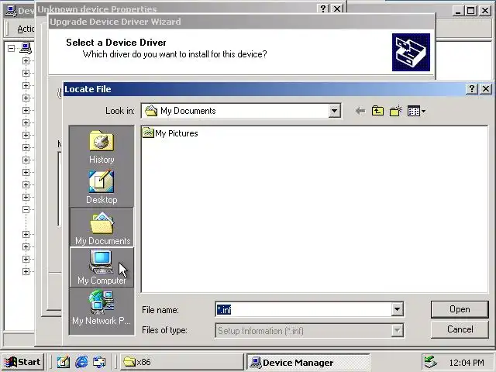The height and width of the screenshot is (372, 496).
Task: Show Desktop from quick launch
Action: [x=64, y=362]
